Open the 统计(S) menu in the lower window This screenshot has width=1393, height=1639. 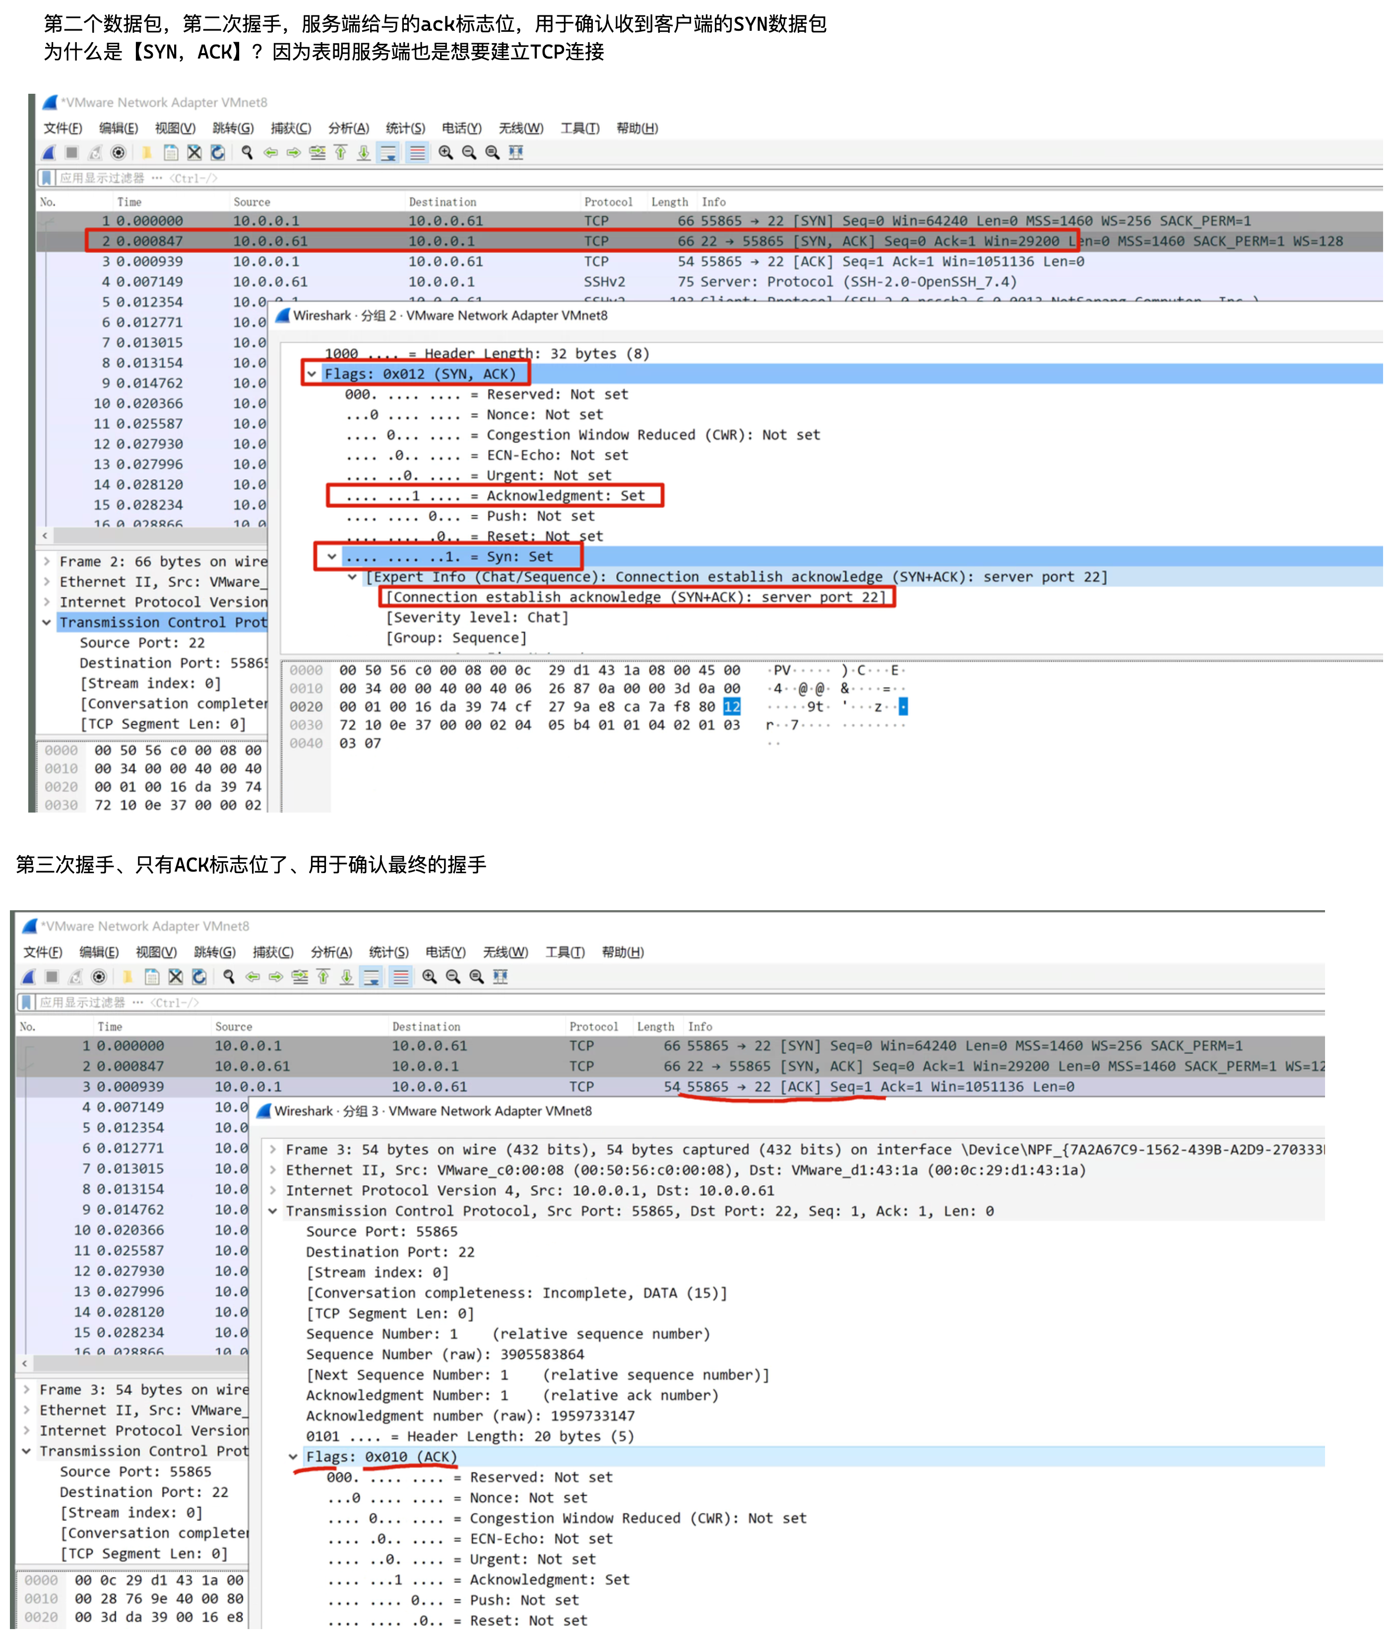[x=388, y=952]
